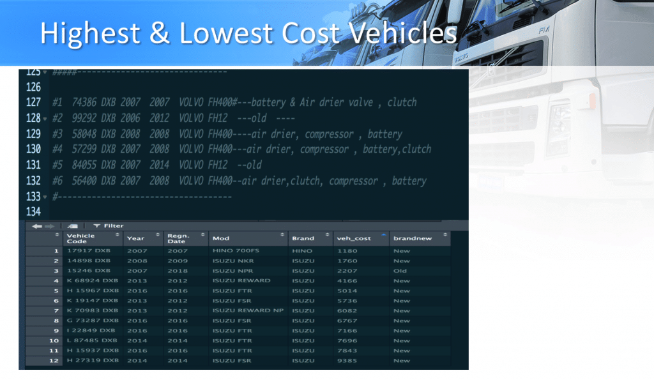Open the Filter option in data viewer
Viewport: 654px width, 380px height.
point(109,225)
